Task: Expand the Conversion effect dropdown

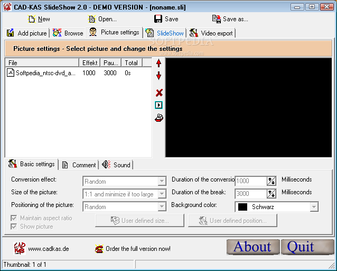Action: (162, 181)
